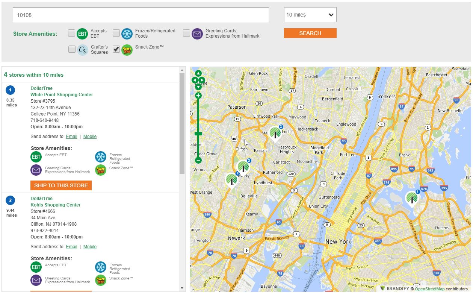The width and height of the screenshot is (473, 293).
Task: Click the Hallmark Greeting Cards envelope filter icon
Action: pos(197,33)
